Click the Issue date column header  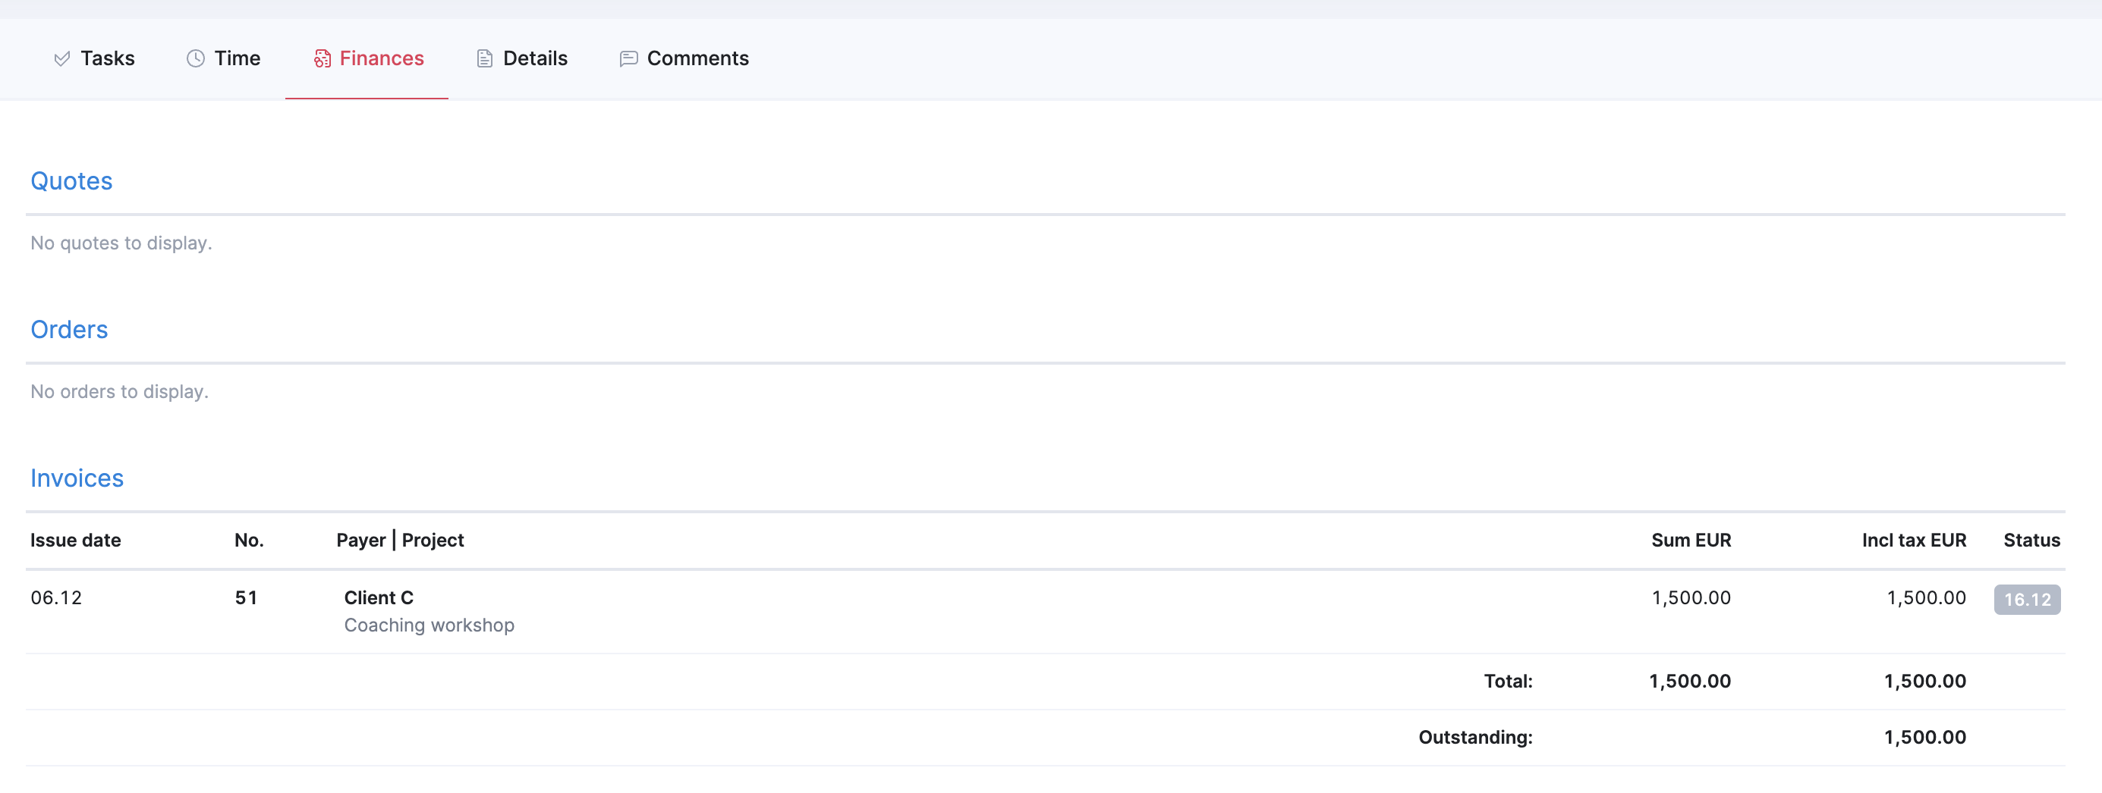(x=76, y=541)
